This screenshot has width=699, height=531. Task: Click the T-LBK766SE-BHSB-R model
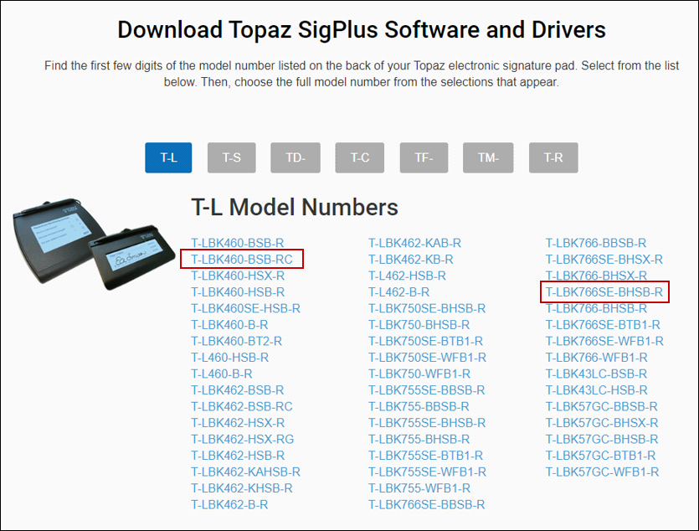[x=604, y=292]
